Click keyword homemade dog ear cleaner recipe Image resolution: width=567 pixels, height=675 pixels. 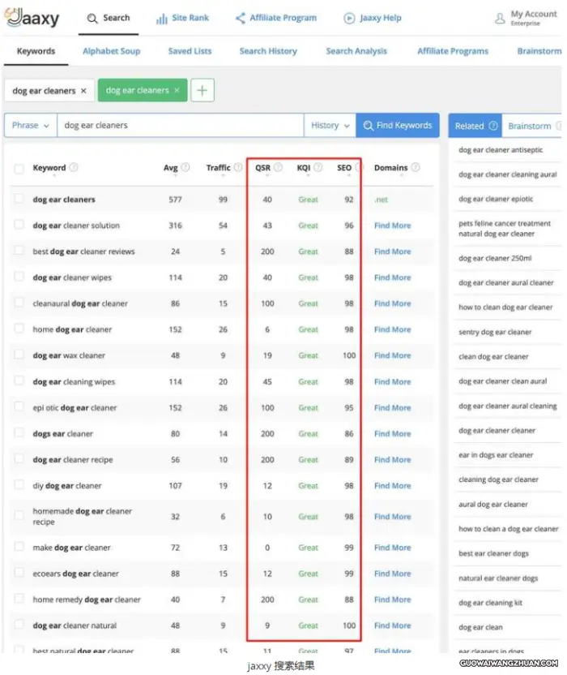(82, 517)
